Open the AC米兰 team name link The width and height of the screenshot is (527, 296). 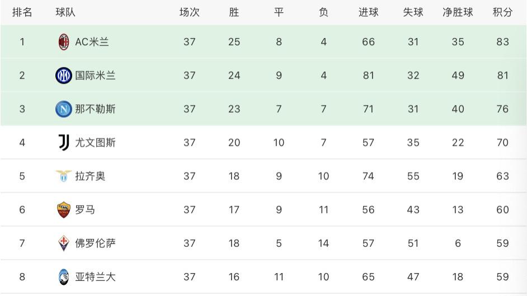(x=92, y=42)
